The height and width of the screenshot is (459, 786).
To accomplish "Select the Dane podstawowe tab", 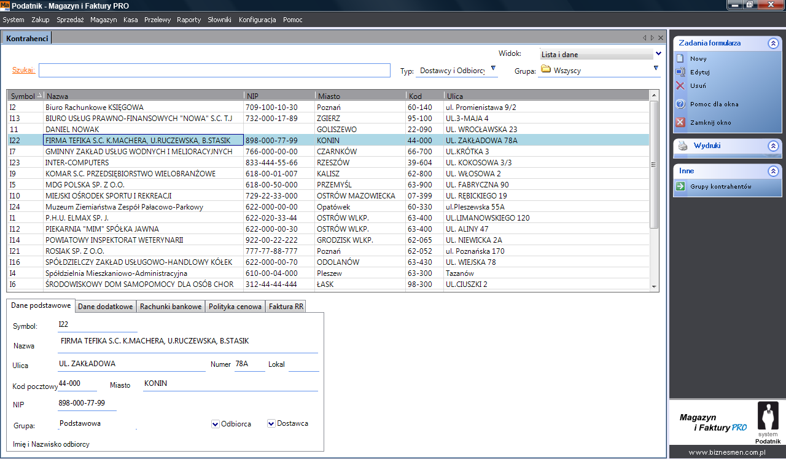I will coord(41,305).
